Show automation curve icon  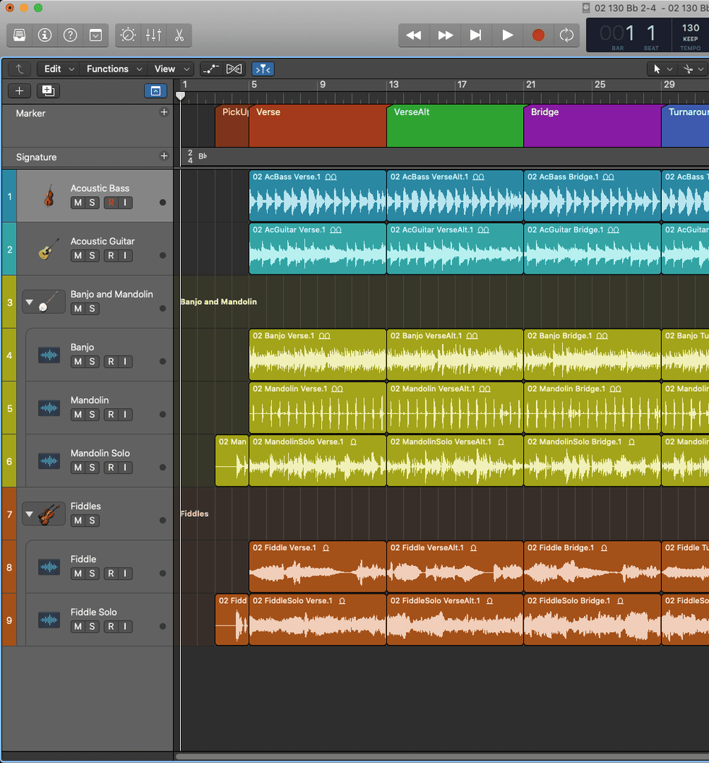211,69
